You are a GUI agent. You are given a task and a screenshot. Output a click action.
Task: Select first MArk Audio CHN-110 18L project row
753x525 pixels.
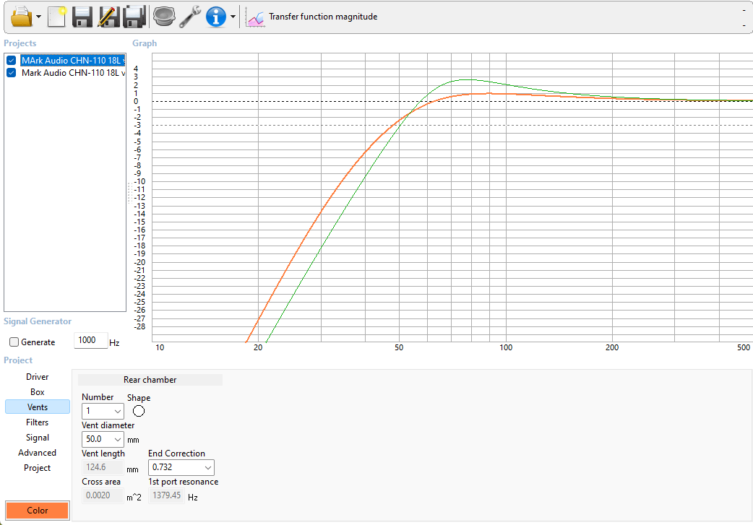(x=73, y=61)
